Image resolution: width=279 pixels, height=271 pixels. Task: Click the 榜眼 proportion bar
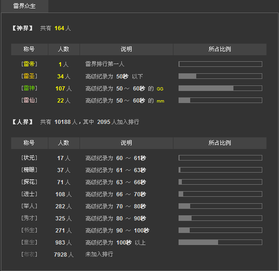coord(220,170)
